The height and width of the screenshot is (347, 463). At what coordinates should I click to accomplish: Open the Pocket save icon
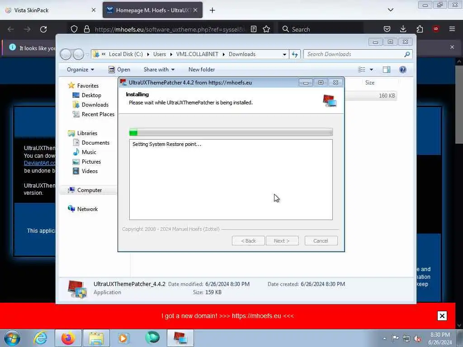[387, 29]
